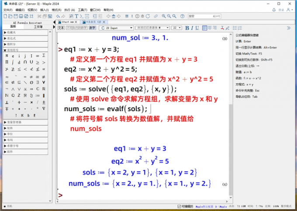Viewport: 297px width, 211px height.
Task: Toggle bold formatting
Action: (x=187, y=28)
